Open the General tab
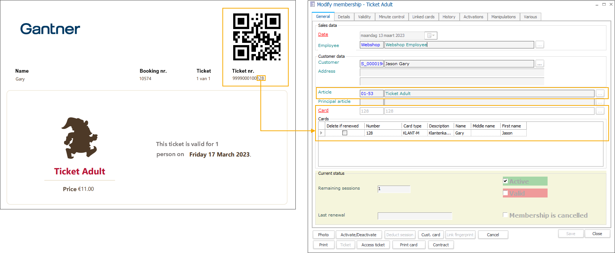Screen dimensions: 615x253 click(323, 16)
